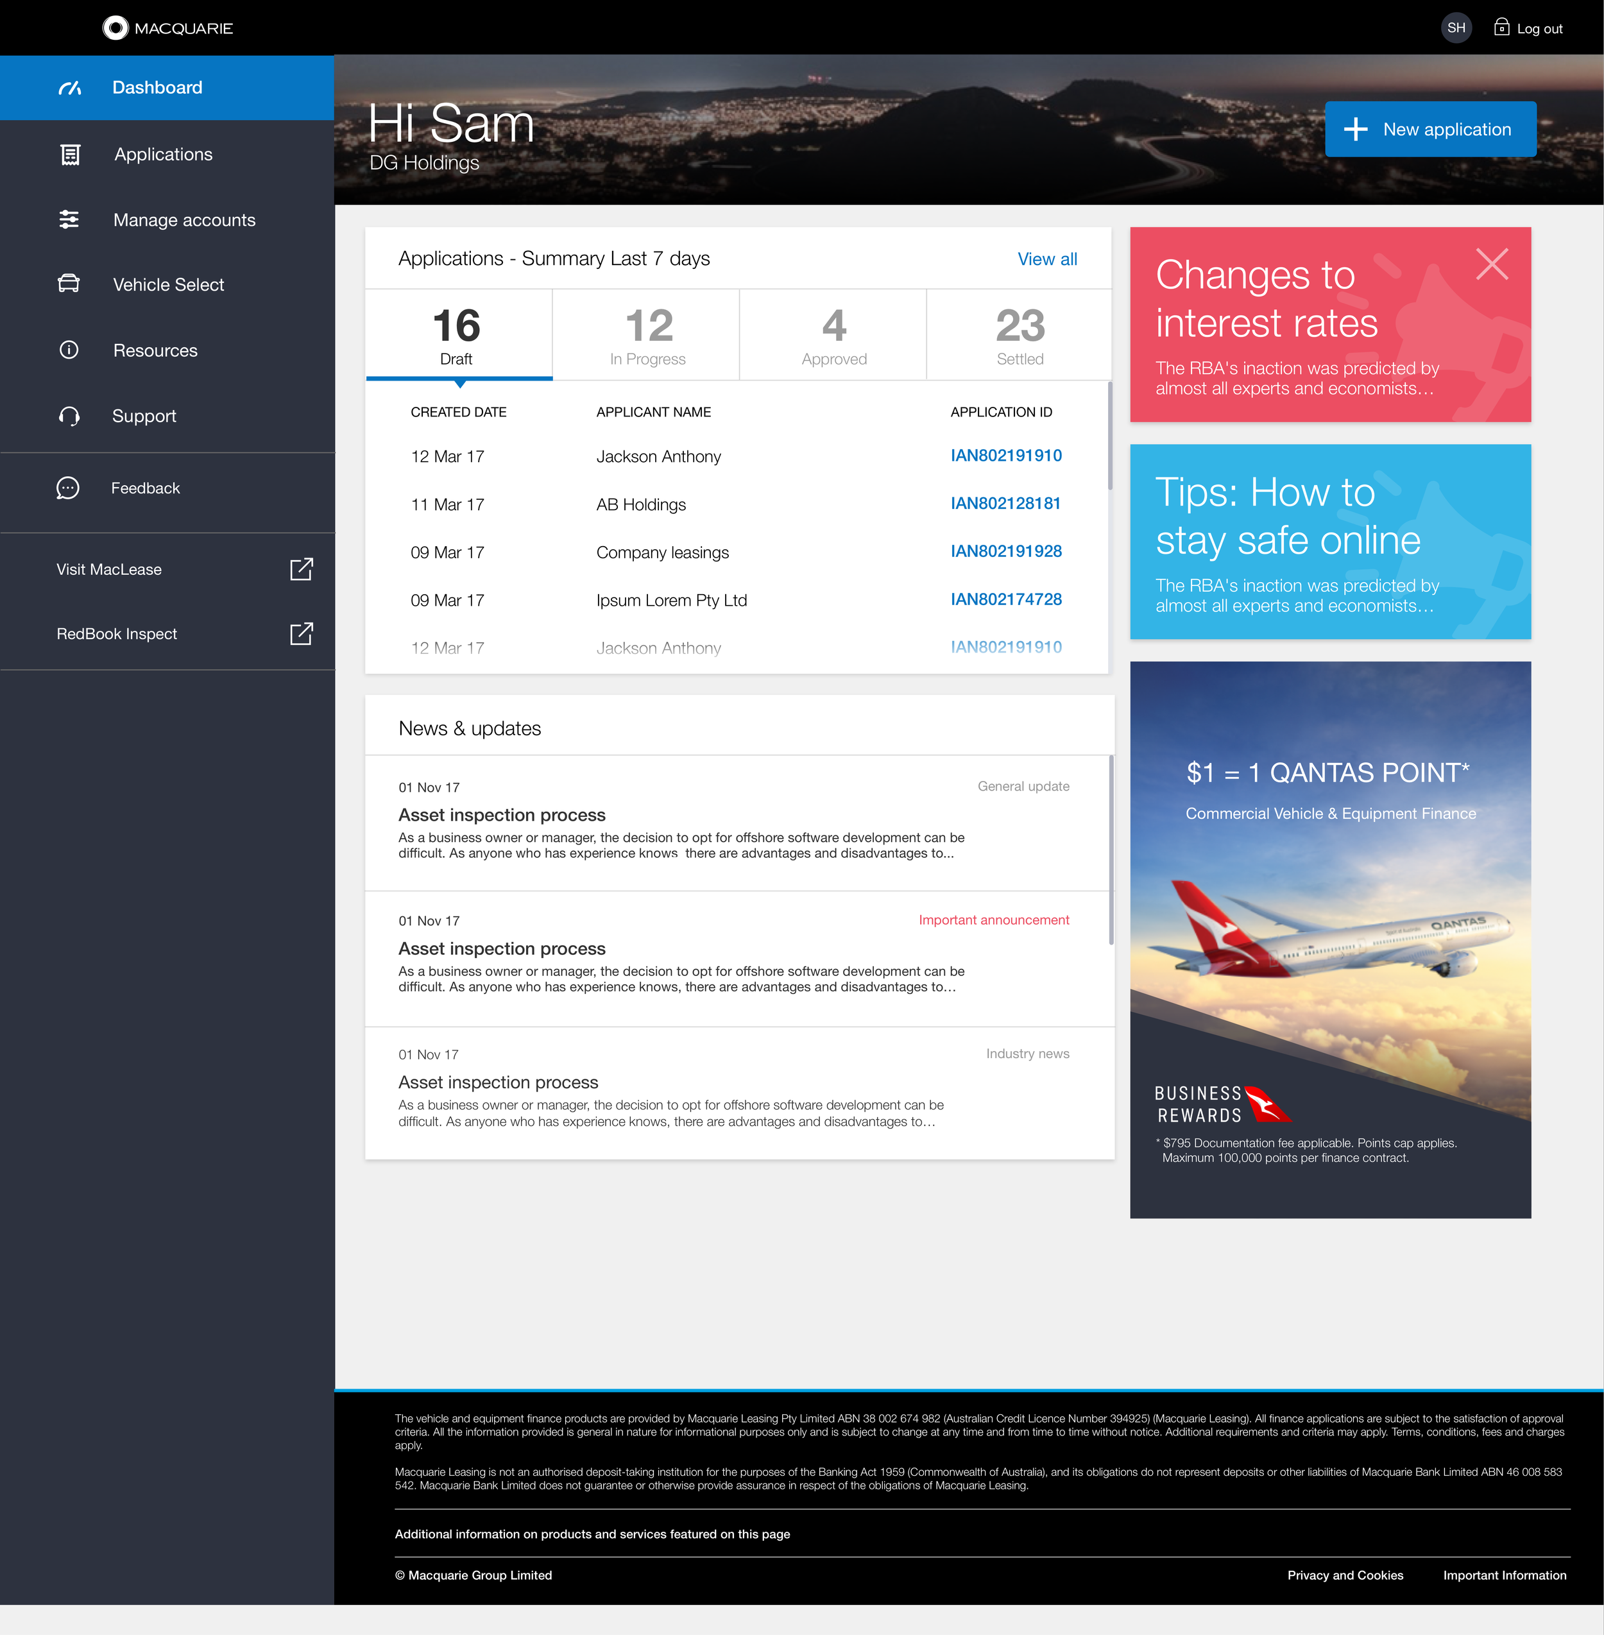Open application IAN802191928
Screen dimensions: 1604x1635
pos(1006,552)
